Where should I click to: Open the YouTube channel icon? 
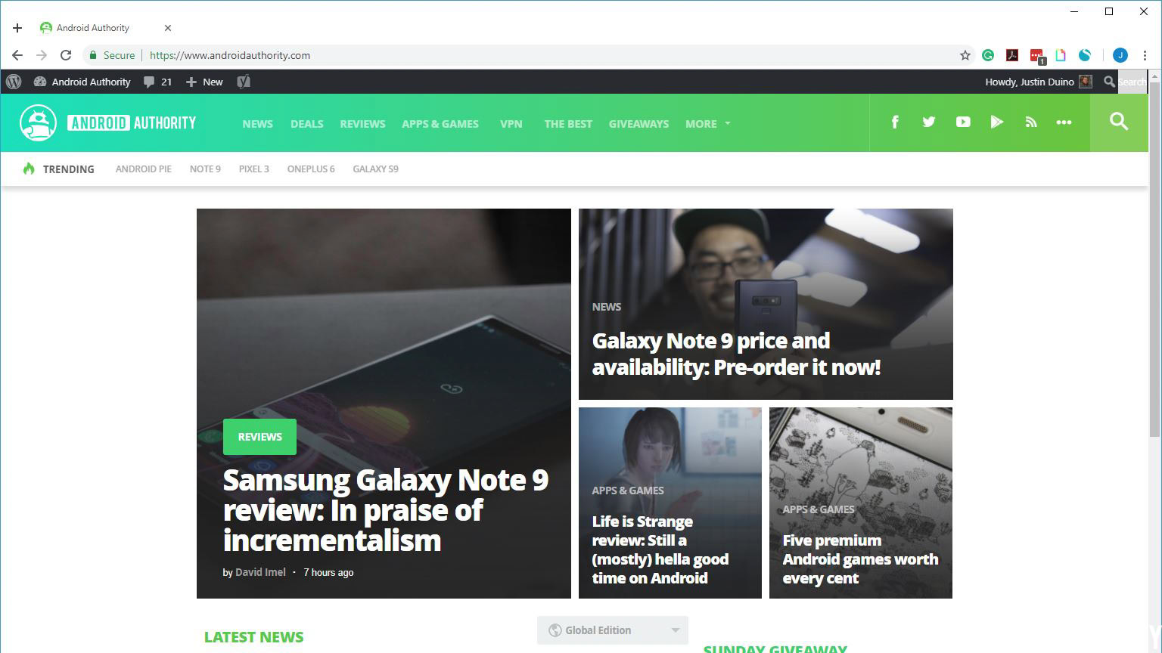963,122
